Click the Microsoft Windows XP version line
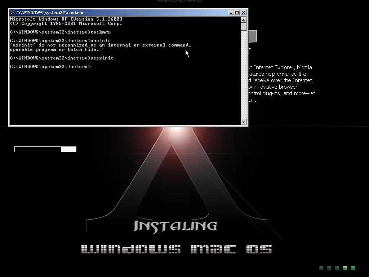The width and height of the screenshot is (369, 277). 66,19
